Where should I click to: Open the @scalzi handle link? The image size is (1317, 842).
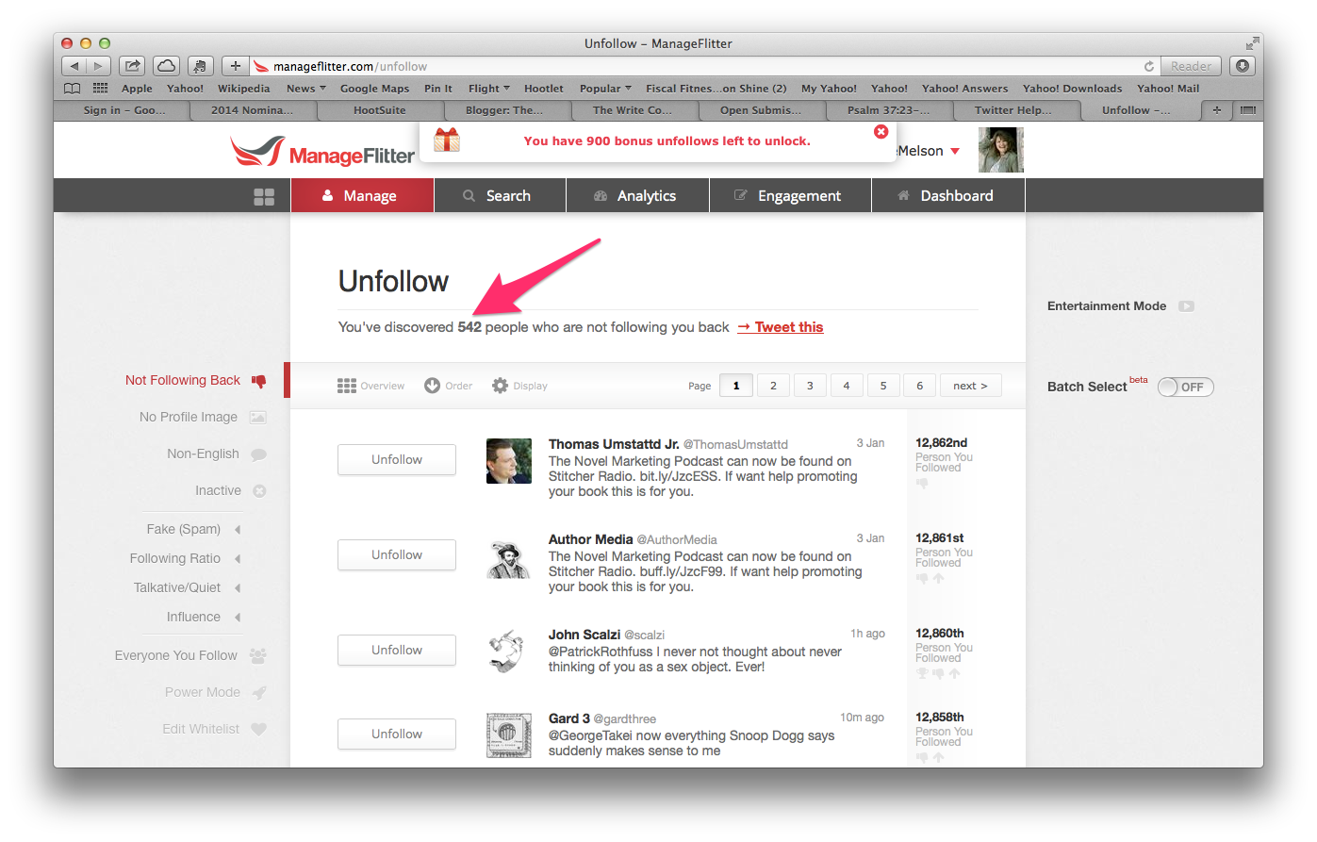point(645,636)
